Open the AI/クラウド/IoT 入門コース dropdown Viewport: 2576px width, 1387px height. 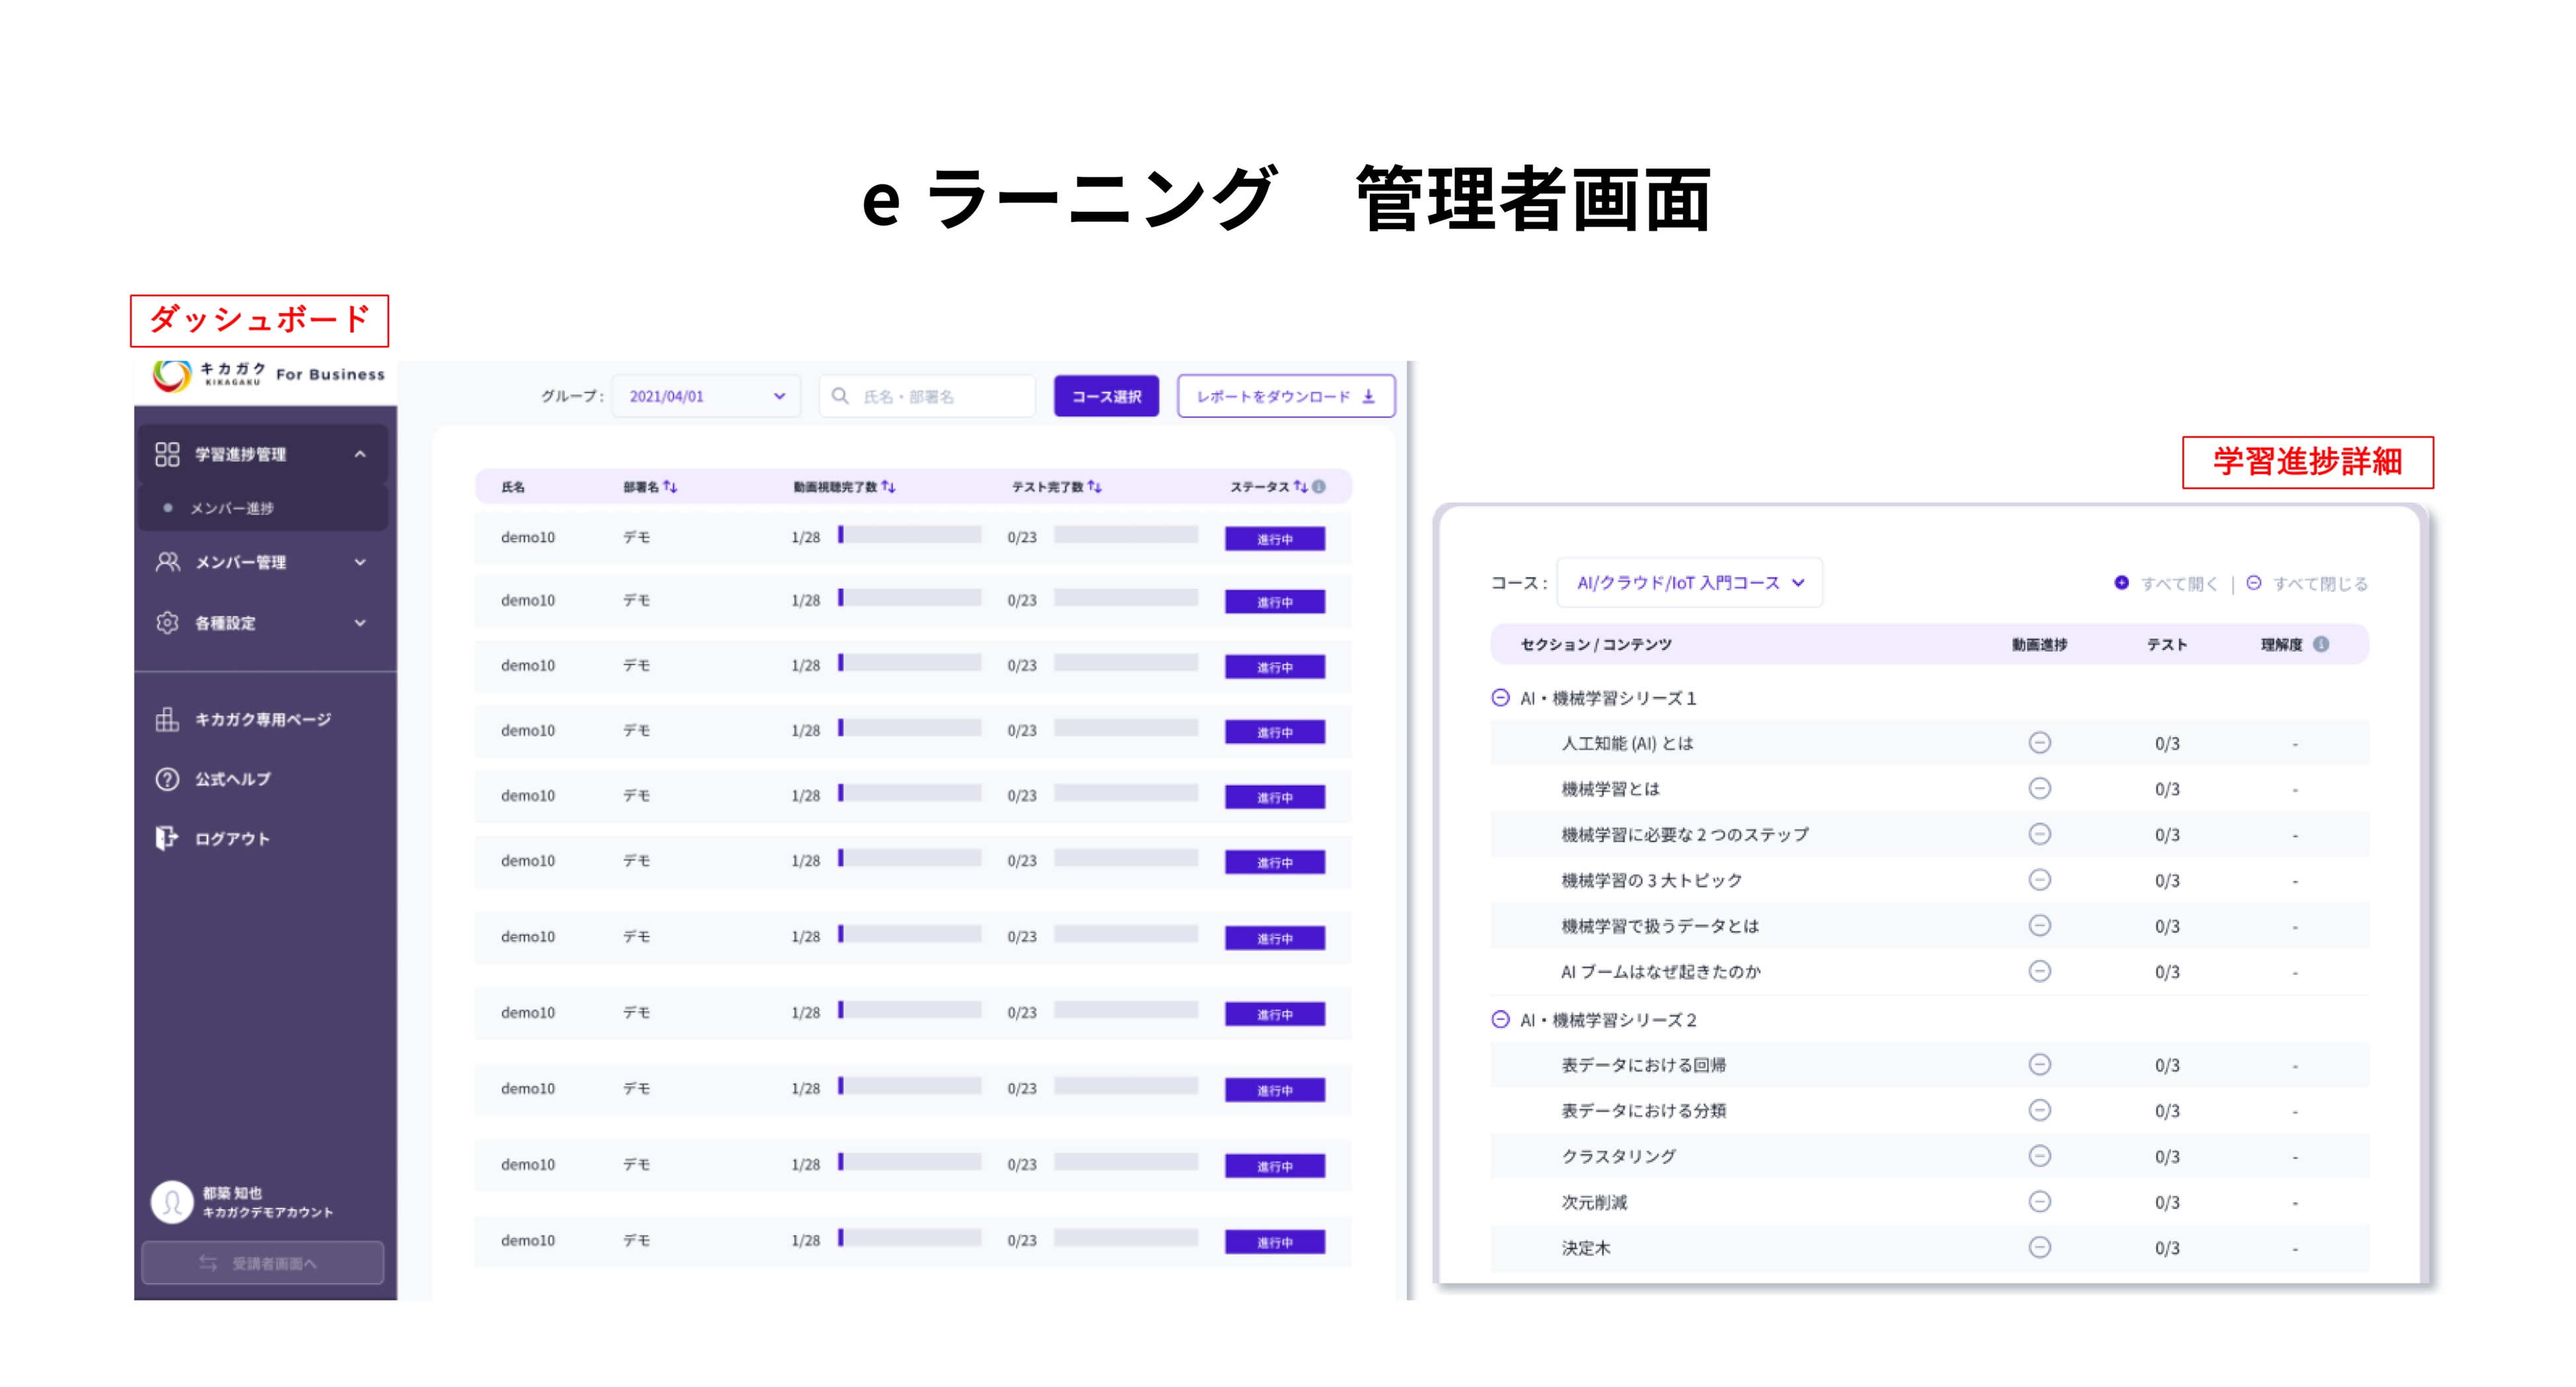(1689, 583)
